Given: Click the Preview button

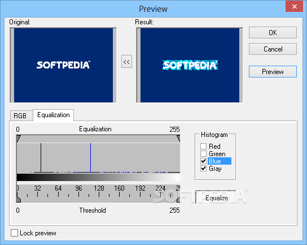Looking at the screenshot, I should coord(273,72).
